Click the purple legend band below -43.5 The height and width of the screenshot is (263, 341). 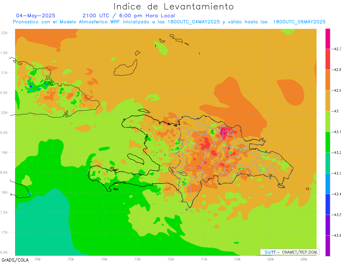[x=328, y=225]
